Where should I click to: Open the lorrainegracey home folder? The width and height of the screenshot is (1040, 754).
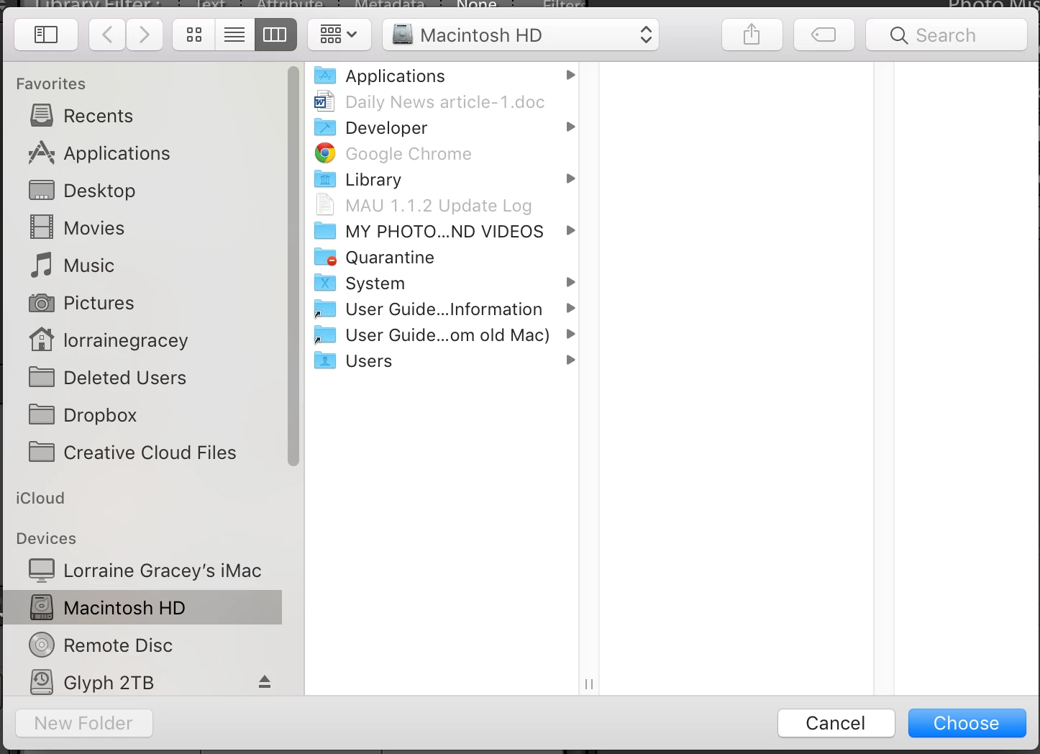click(x=143, y=340)
